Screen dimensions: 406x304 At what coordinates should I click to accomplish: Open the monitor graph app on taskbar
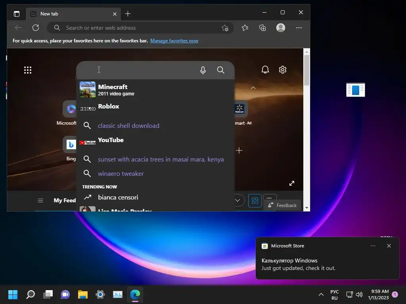coord(117,294)
